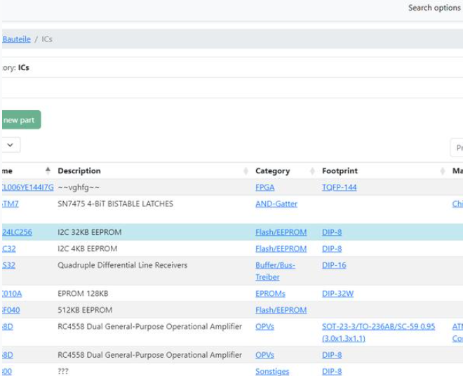Select the ~~vghfg~~ description text
Image resolution: width=463 pixels, height=376 pixels.
tap(79, 187)
